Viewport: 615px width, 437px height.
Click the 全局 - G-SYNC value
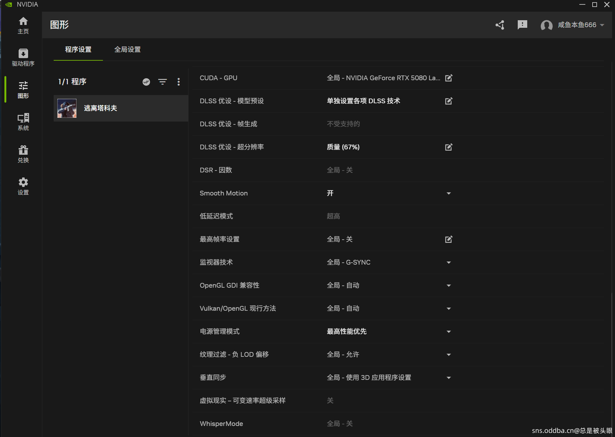click(349, 262)
